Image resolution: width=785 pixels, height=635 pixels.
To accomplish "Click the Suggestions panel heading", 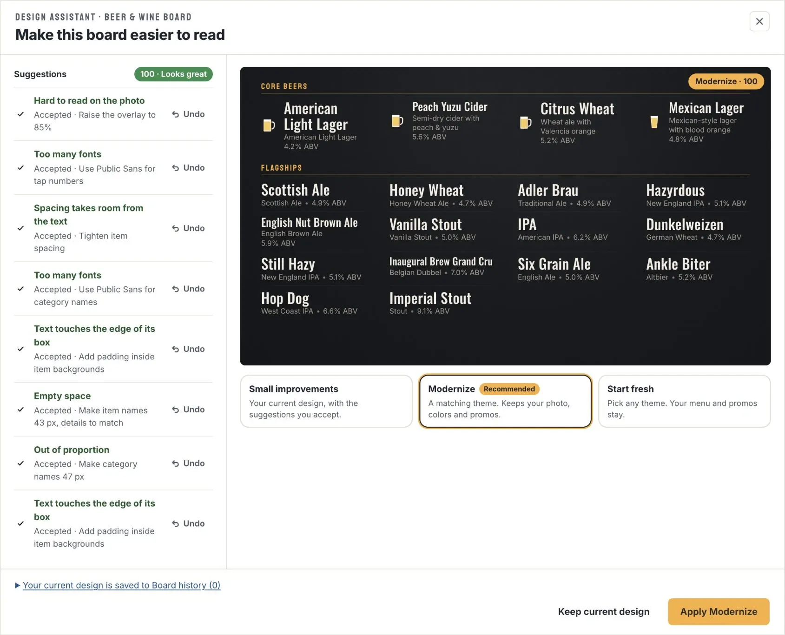I will (x=40, y=74).
